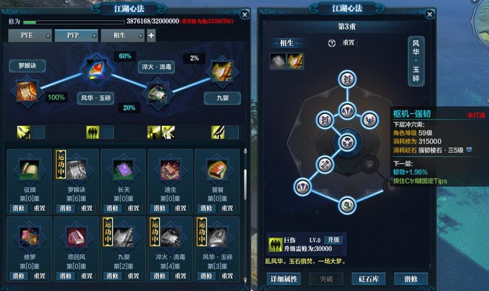
Task: Upgrade 巨伤 with the 升级 button
Action: coord(333,240)
